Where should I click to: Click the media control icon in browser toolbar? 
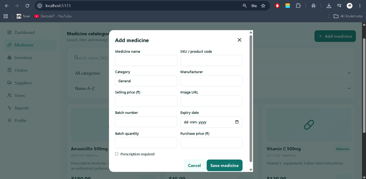click(339, 6)
